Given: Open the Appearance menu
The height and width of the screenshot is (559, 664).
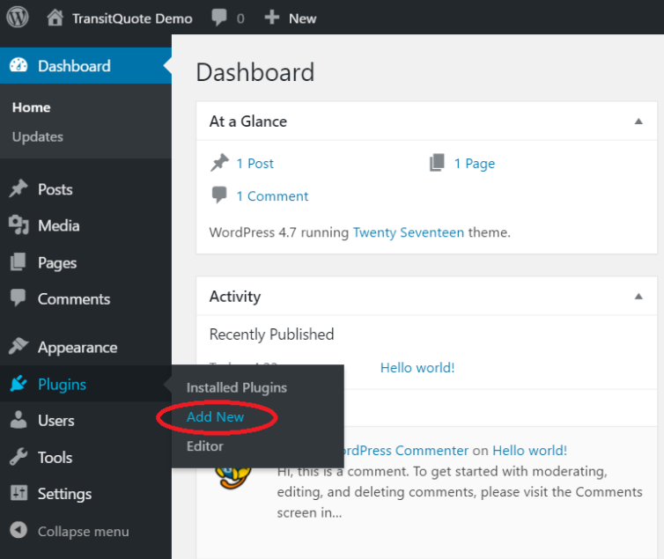Looking at the screenshot, I should [85, 347].
